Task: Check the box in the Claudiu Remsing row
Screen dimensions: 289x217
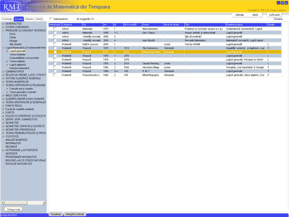Action: click(x=55, y=63)
